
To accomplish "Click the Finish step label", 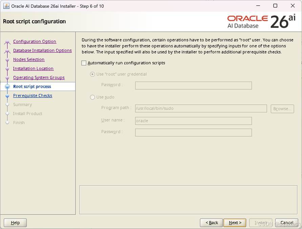I will [x=19, y=122].
